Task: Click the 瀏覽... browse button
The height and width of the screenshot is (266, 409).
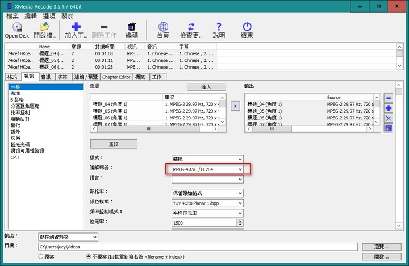Action: click(x=382, y=247)
